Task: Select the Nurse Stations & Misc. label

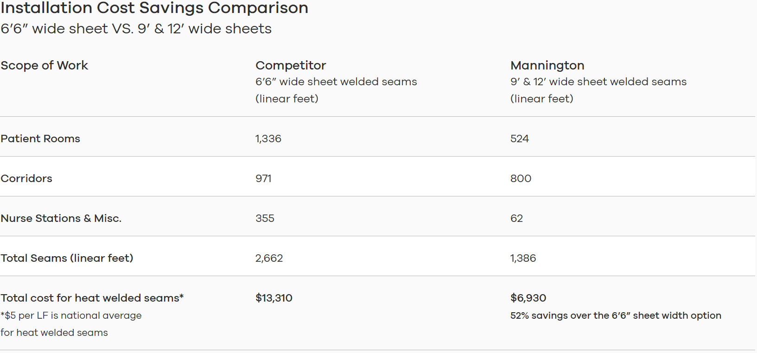Action: [x=61, y=218]
